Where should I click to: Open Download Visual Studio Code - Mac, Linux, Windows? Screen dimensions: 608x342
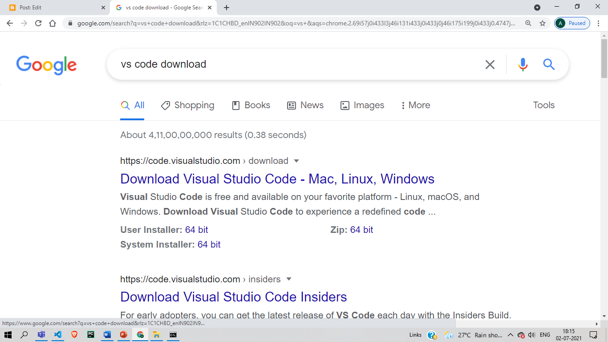[277, 179]
